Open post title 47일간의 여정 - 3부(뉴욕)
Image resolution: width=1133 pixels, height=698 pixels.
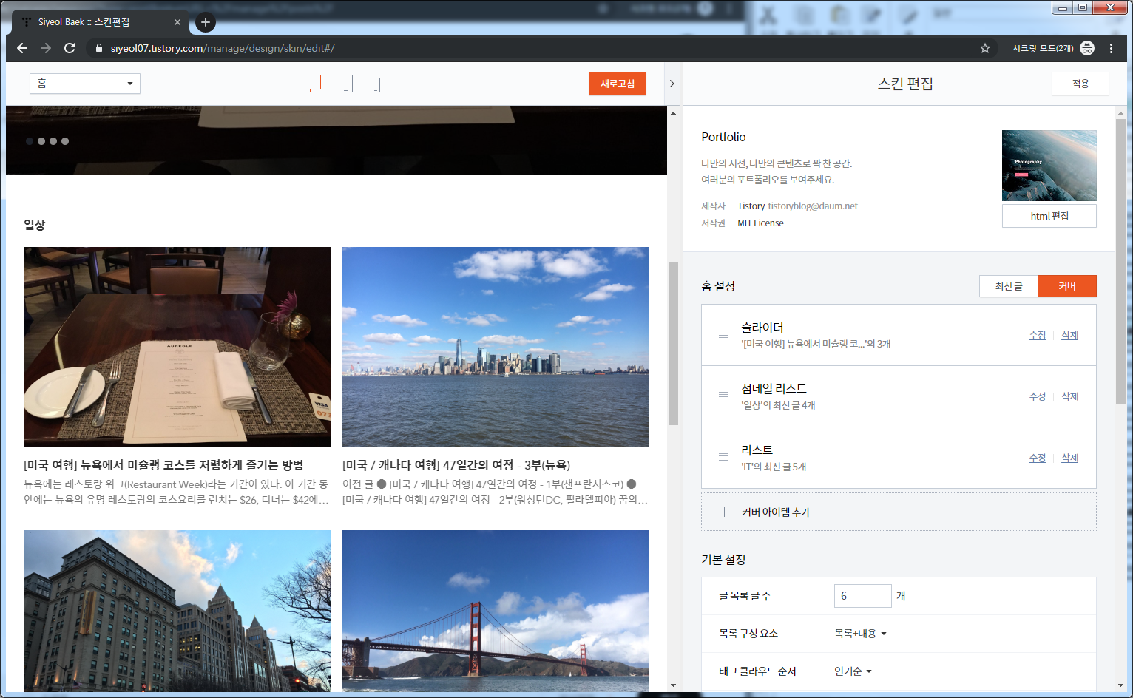(456, 464)
